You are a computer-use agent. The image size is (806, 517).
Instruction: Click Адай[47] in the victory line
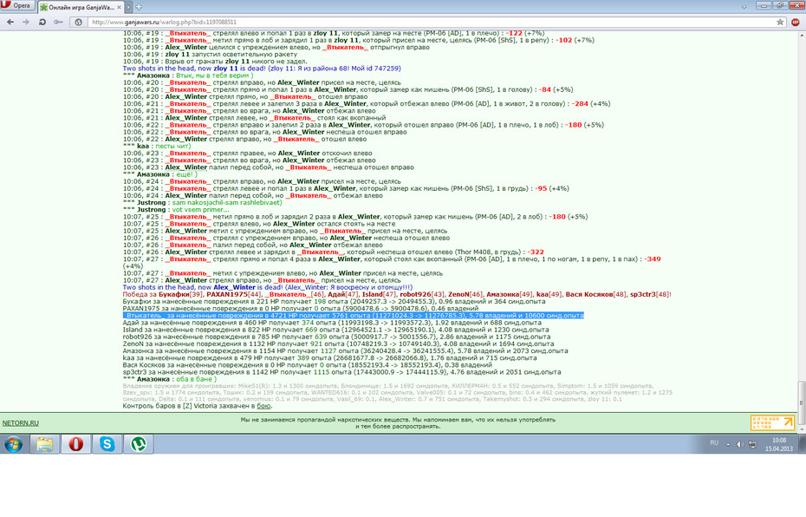tap(343, 294)
